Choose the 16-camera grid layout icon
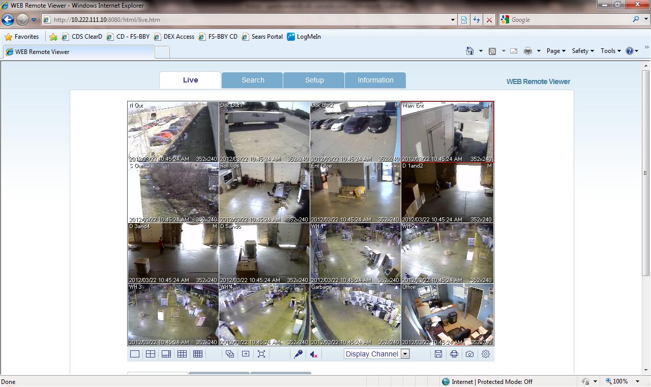Viewport: 651px width, 387px height. point(198,354)
